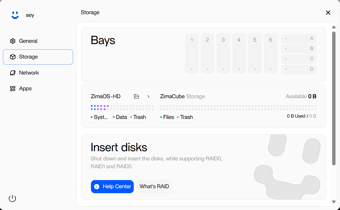Open the ZimaOS-HD folder icon
Image resolution: width=340 pixels, height=210 pixels.
tap(137, 97)
